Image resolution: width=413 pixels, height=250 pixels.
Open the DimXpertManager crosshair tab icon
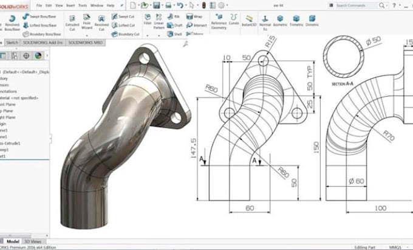click(26, 55)
